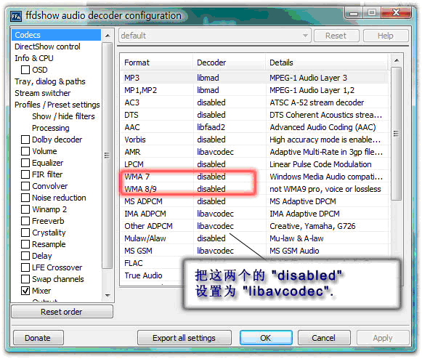Enable the Dolby decoder checkbox
The height and width of the screenshot is (359, 422).
pyautogui.click(x=25, y=140)
